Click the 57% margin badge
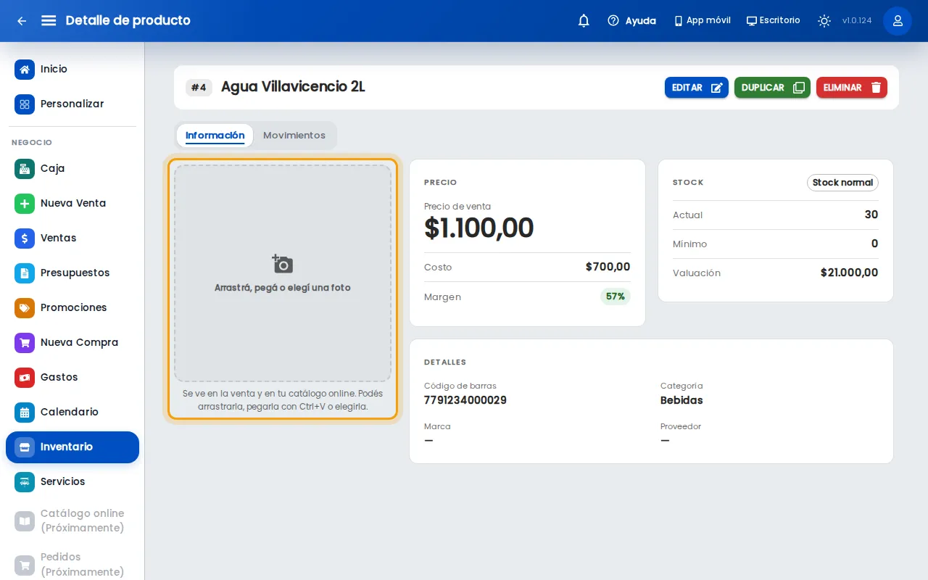This screenshot has height=580, width=928. coord(616,297)
